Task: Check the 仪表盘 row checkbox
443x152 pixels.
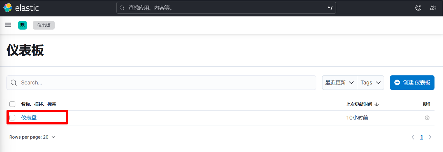Action: [x=12, y=118]
